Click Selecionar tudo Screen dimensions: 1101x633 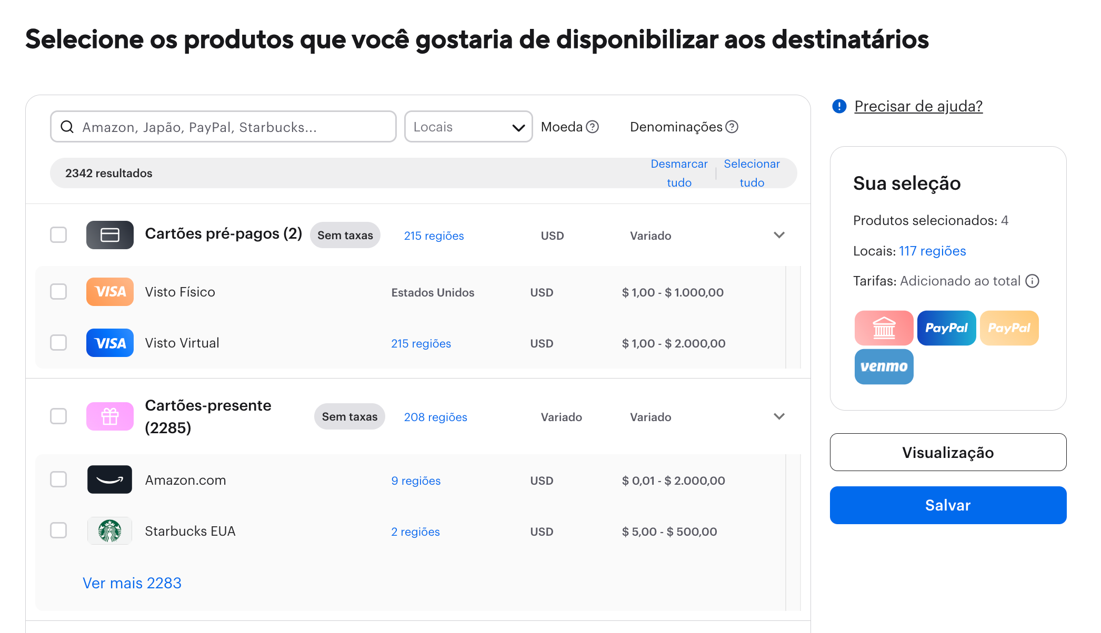coord(752,173)
